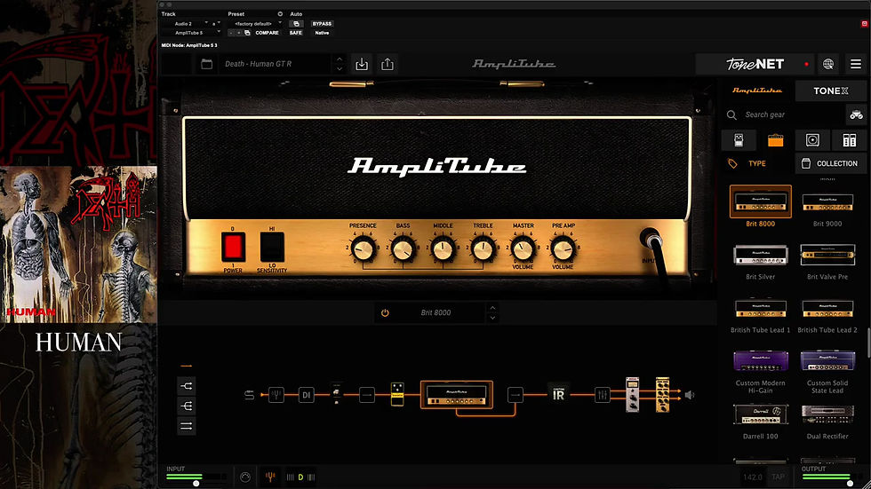Click the PRESENCE knob
Image resolution: width=871 pixels, height=489 pixels.
(x=363, y=248)
